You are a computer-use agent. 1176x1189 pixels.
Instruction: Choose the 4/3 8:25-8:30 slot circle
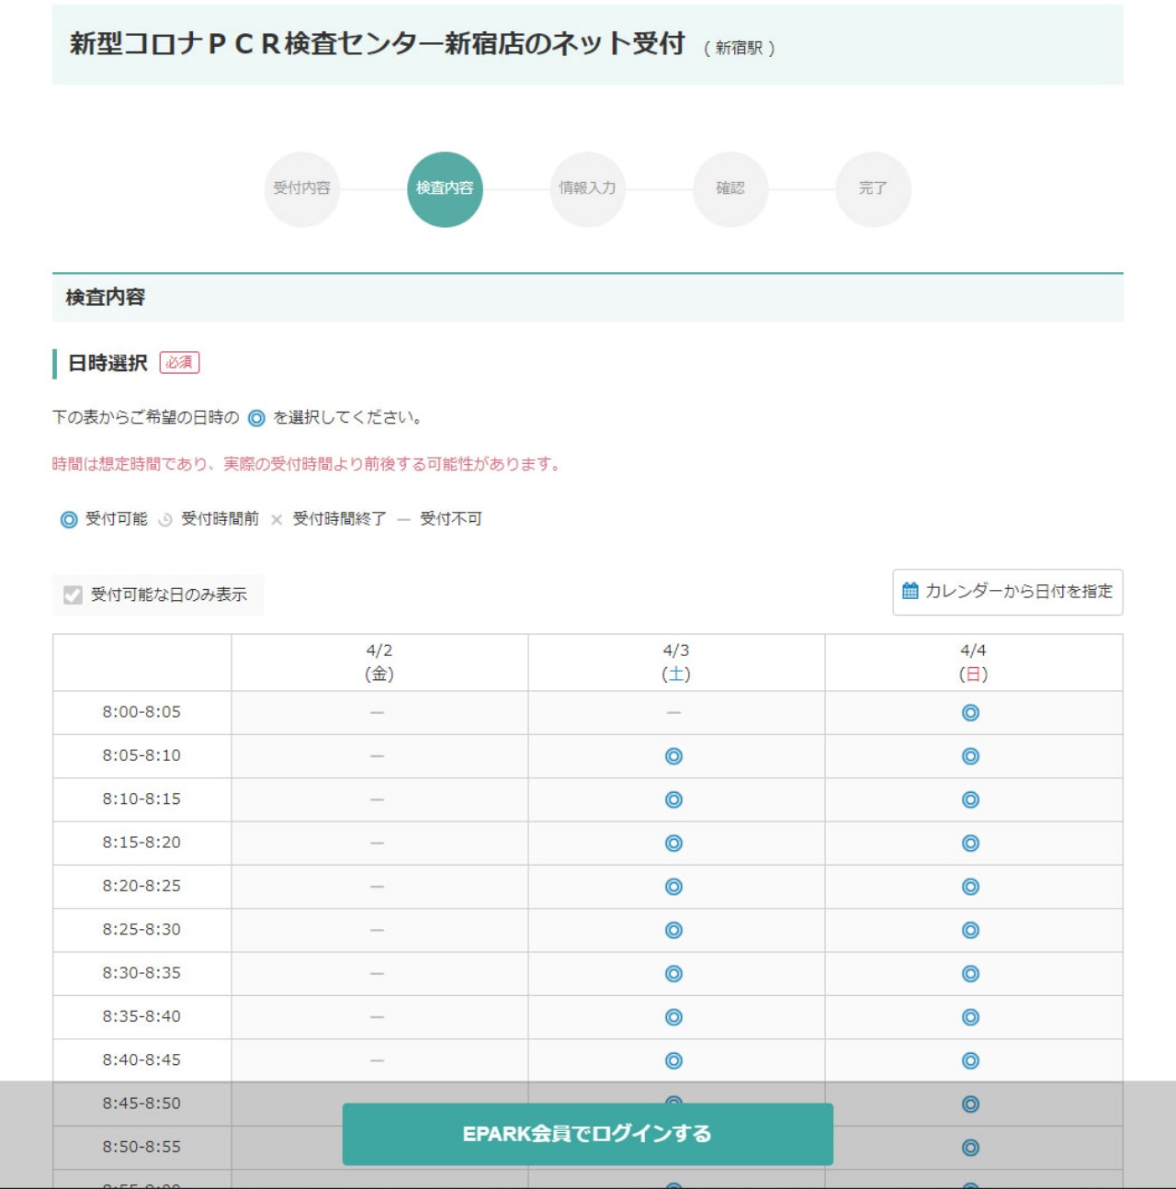click(x=673, y=930)
